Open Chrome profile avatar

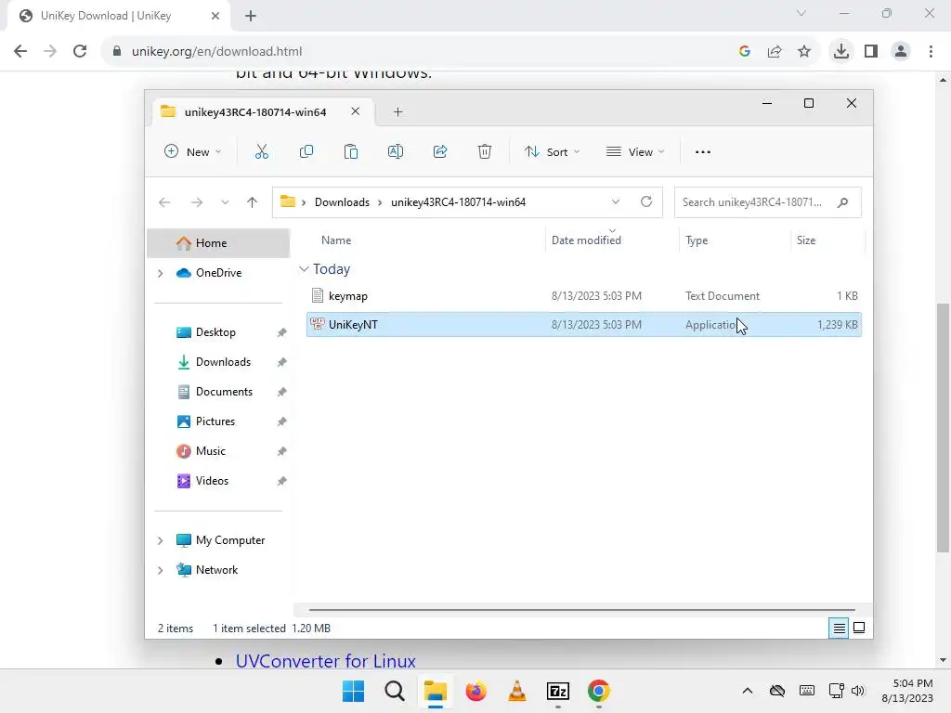pyautogui.click(x=901, y=52)
